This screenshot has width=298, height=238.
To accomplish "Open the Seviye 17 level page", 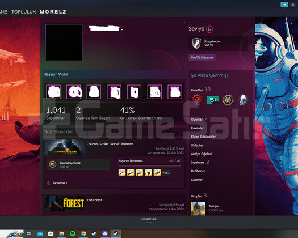I will 201,29.
